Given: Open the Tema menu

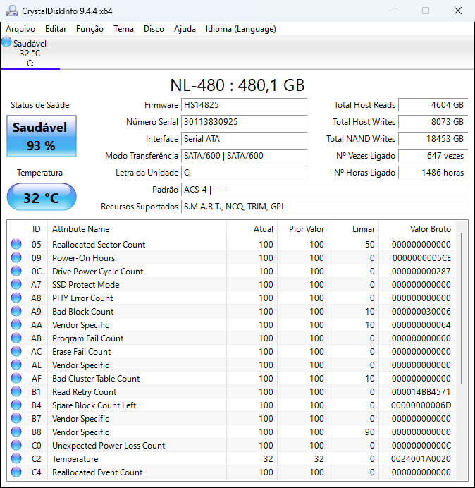Looking at the screenshot, I should click(x=123, y=29).
